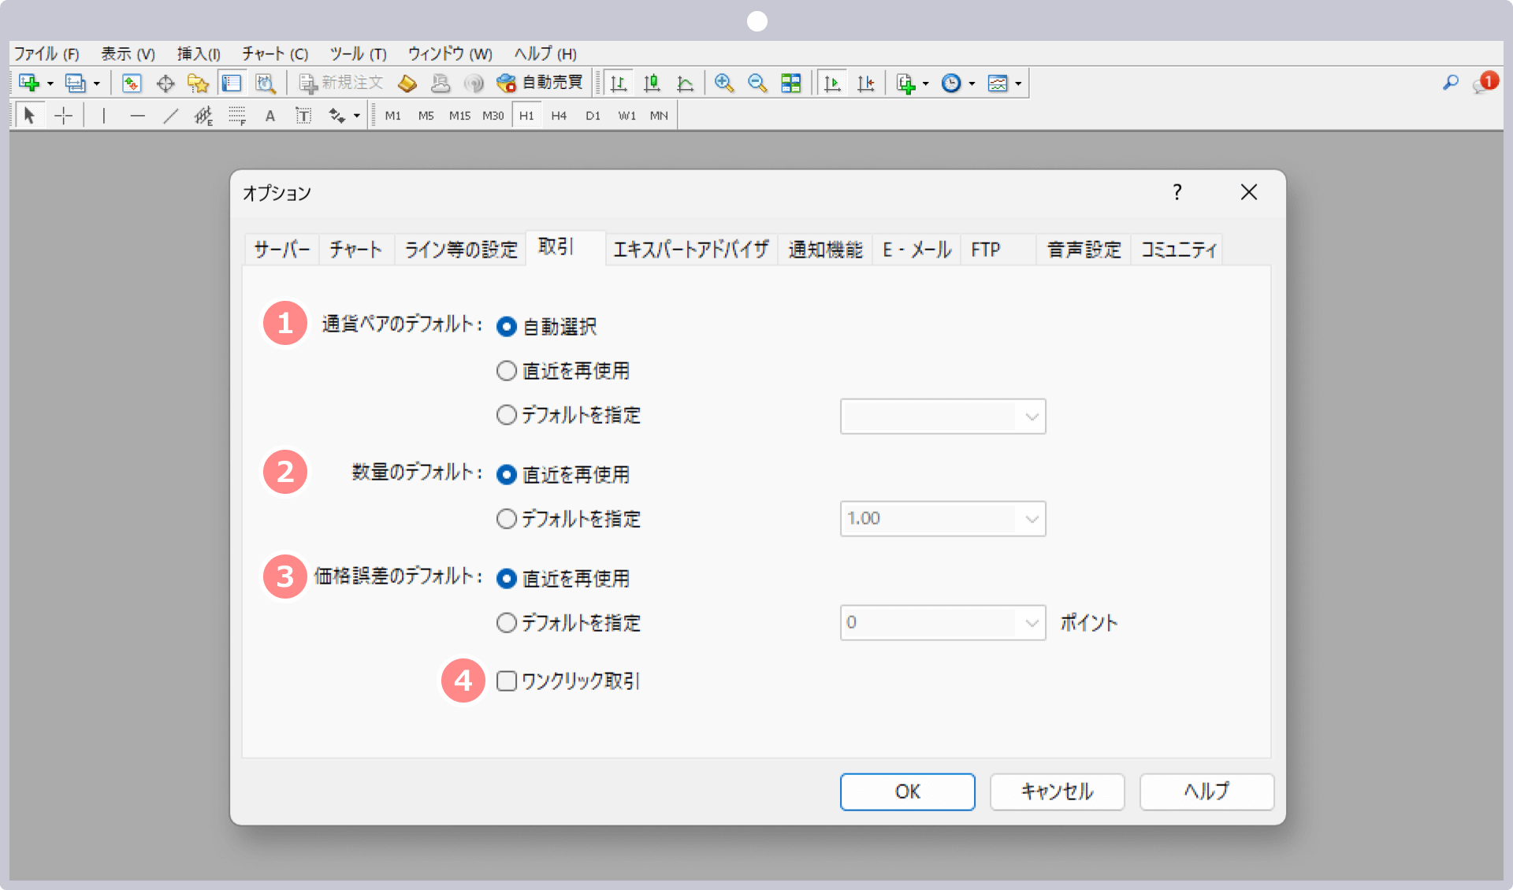Select text label T tool
This screenshot has height=890, width=1513.
tap(303, 116)
